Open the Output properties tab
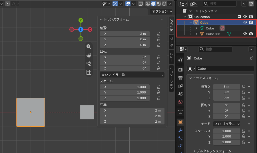The width and height of the screenshot is (257, 153). click(180, 78)
